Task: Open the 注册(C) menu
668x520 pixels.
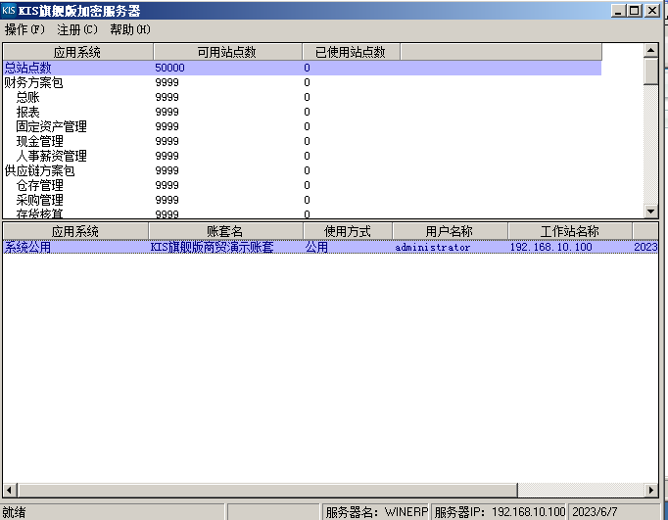Action: click(77, 29)
